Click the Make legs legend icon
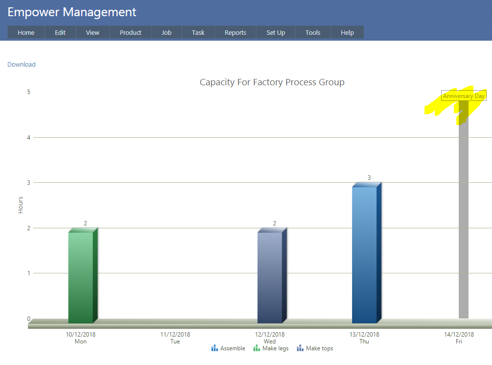The image size is (492, 365). [256, 348]
